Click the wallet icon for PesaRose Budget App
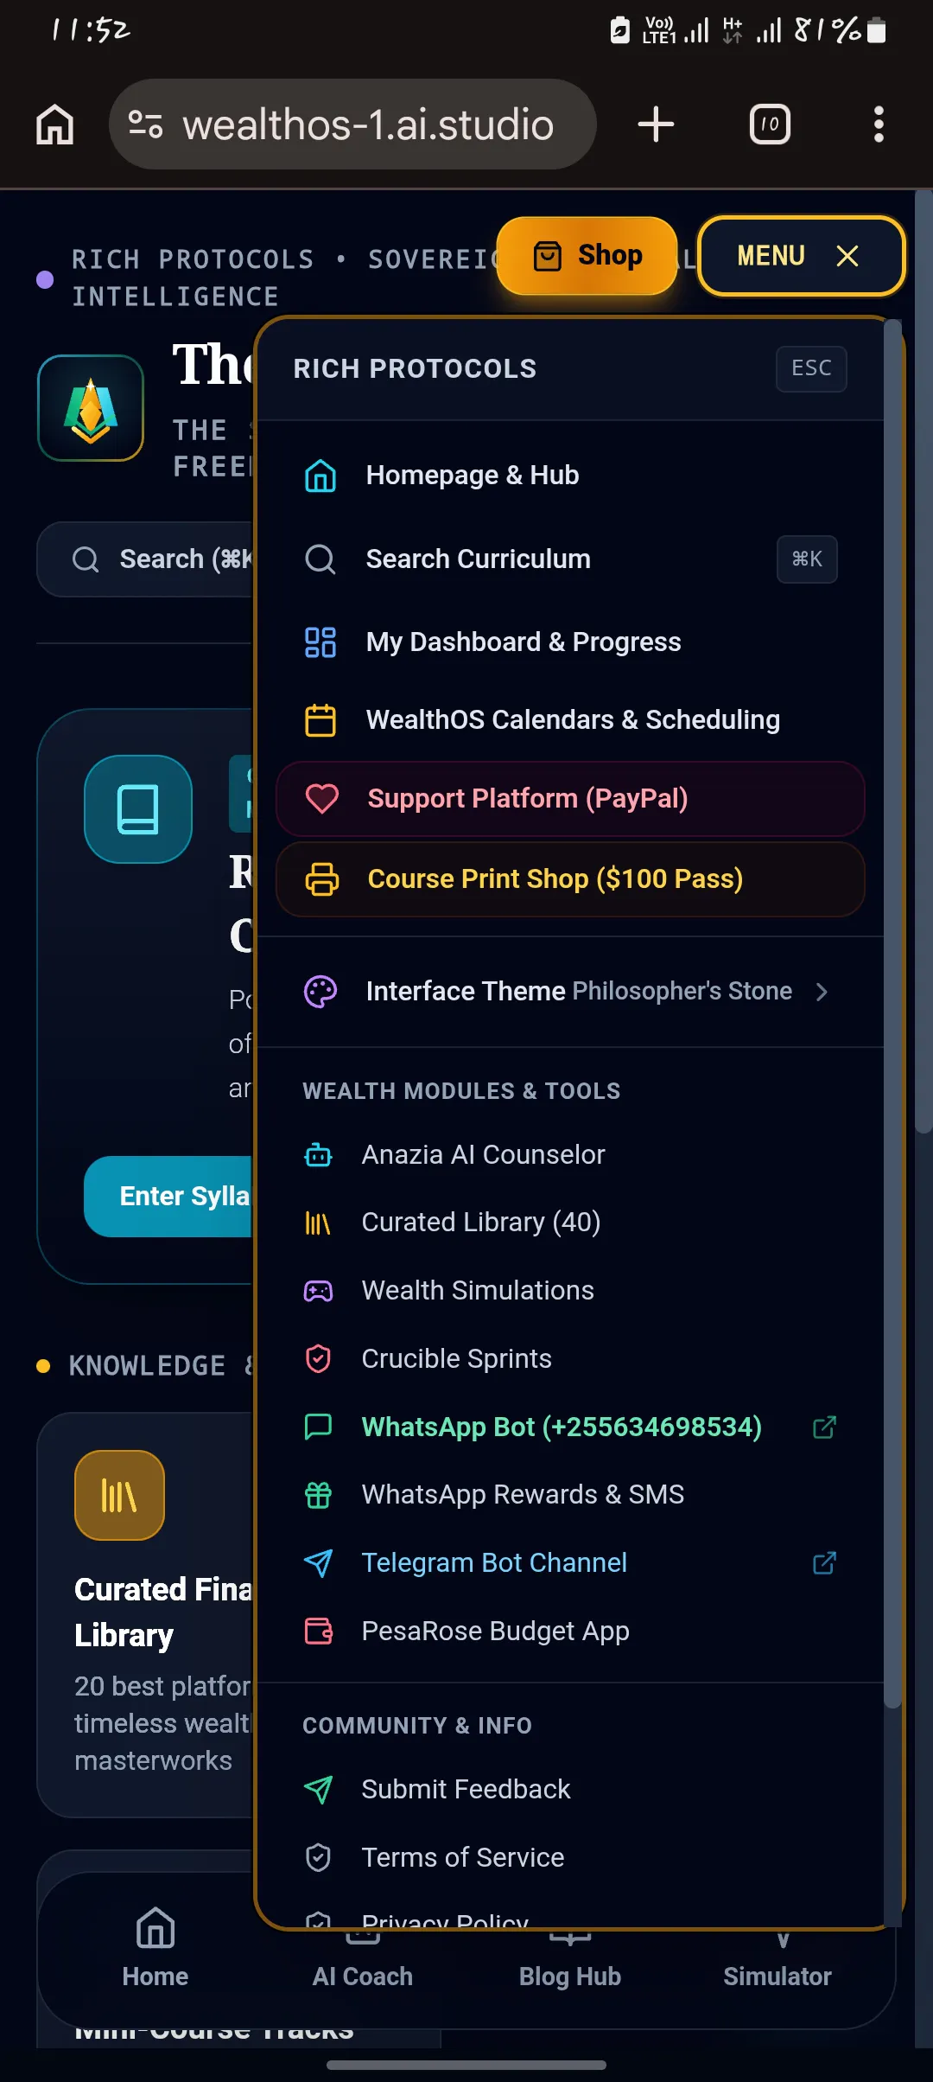Image resolution: width=933 pixels, height=2082 pixels. pyautogui.click(x=319, y=1632)
